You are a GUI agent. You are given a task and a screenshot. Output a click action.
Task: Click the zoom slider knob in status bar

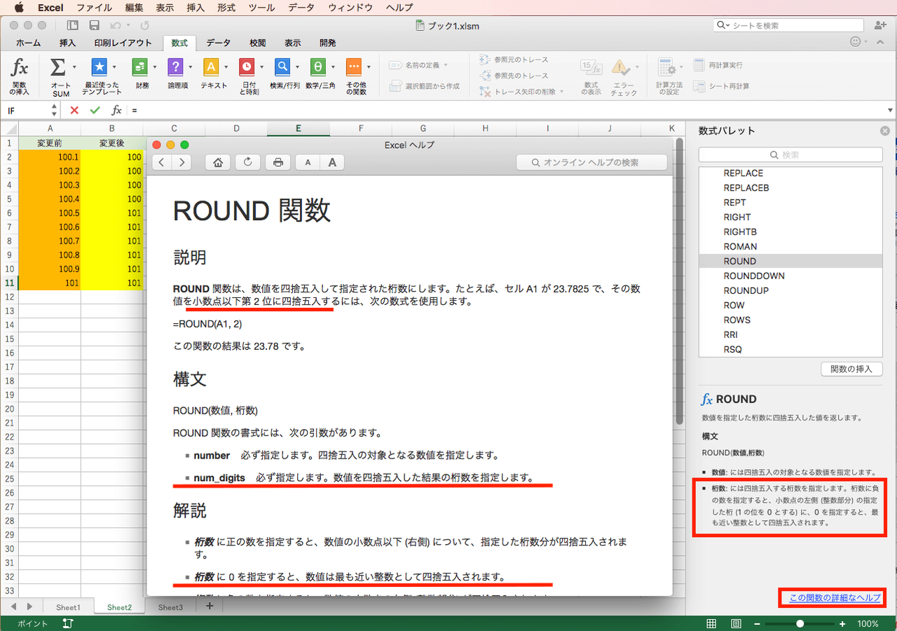[800, 623]
